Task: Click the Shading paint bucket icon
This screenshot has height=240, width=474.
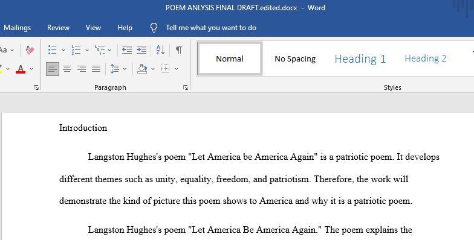Action: coord(142,69)
